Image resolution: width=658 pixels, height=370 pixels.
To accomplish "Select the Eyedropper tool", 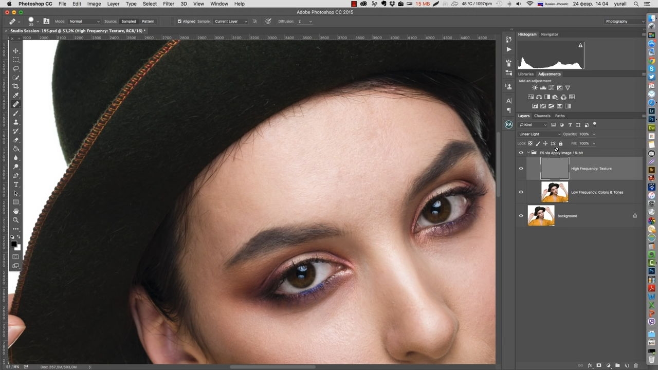I will (x=16, y=96).
